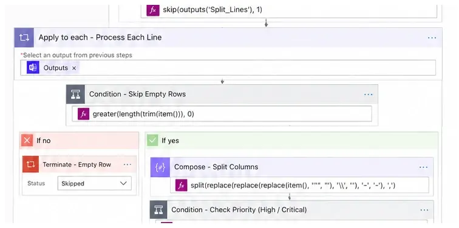The height and width of the screenshot is (228, 459).
Task: Click the green check If yes icon
Action: pyautogui.click(x=152, y=141)
